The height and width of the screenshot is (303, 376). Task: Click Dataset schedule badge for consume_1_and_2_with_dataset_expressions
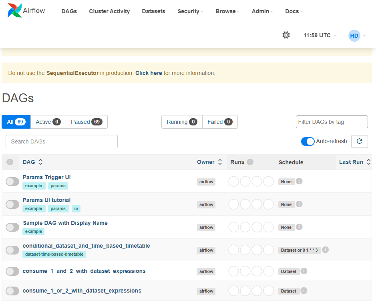click(x=289, y=272)
